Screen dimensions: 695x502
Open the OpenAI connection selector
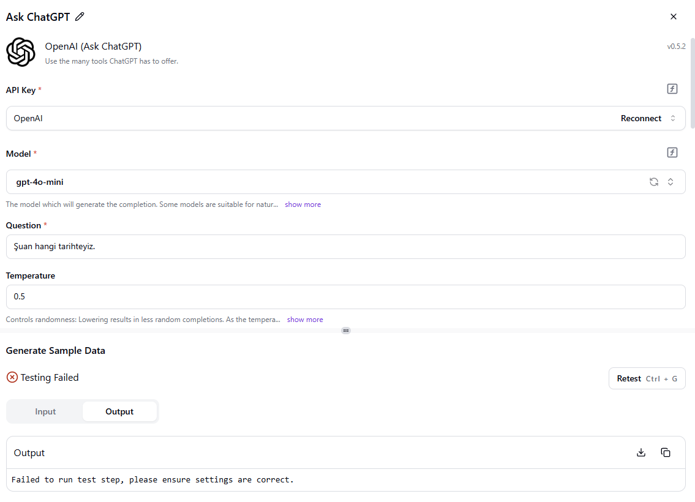click(346, 118)
